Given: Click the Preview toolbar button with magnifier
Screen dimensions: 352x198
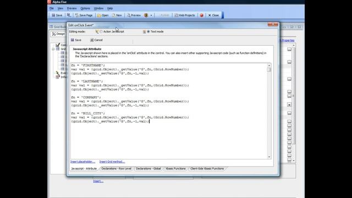Looking at the screenshot, I should (134, 15).
